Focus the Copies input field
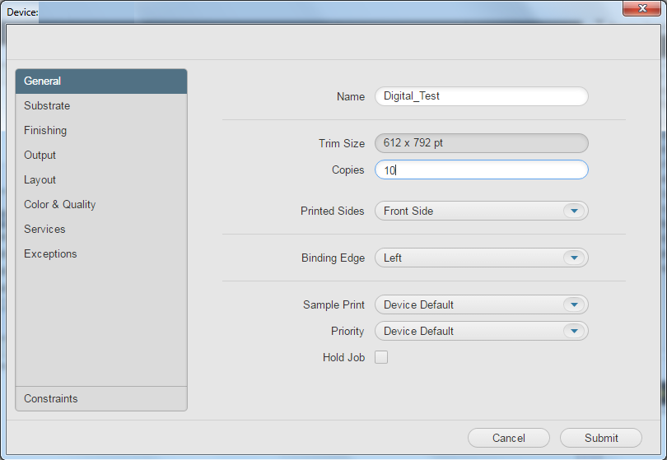This screenshot has height=460, width=667. [x=482, y=170]
